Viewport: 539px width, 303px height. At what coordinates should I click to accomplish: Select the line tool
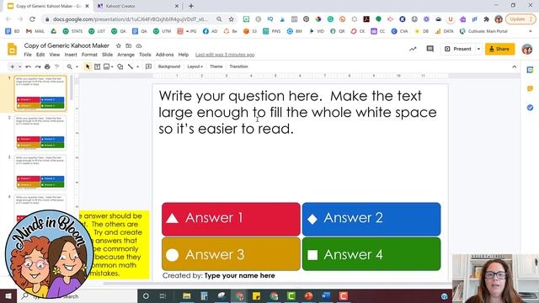click(x=131, y=66)
